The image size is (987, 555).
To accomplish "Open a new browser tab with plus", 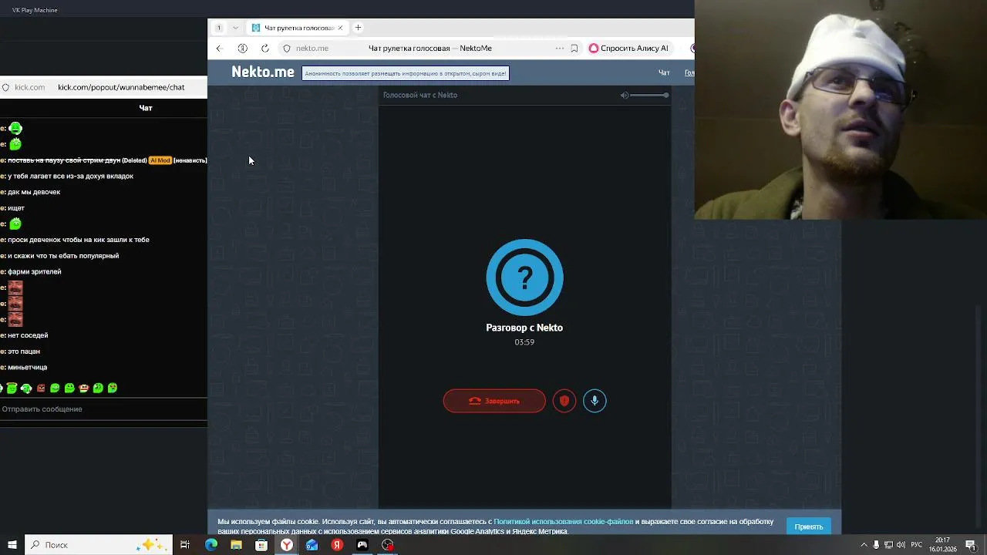I will click(358, 28).
